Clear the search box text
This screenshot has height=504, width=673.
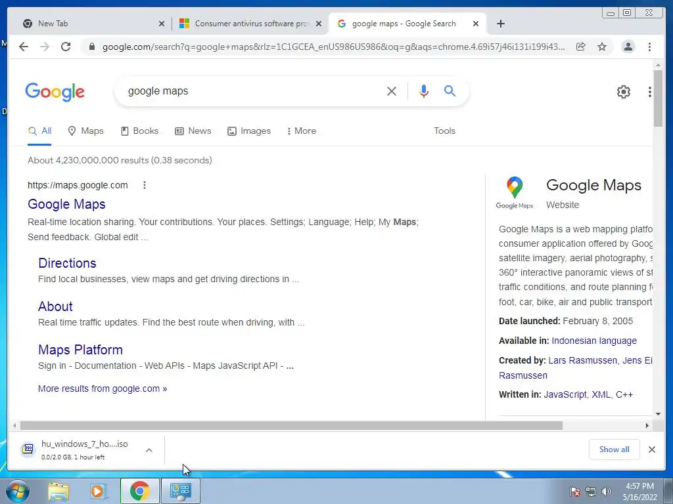tap(392, 91)
